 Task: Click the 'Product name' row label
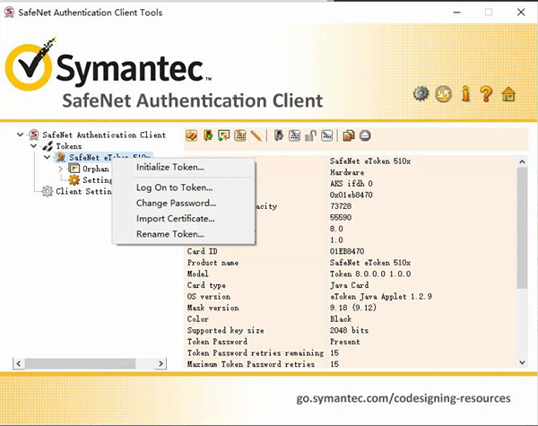coord(213,263)
